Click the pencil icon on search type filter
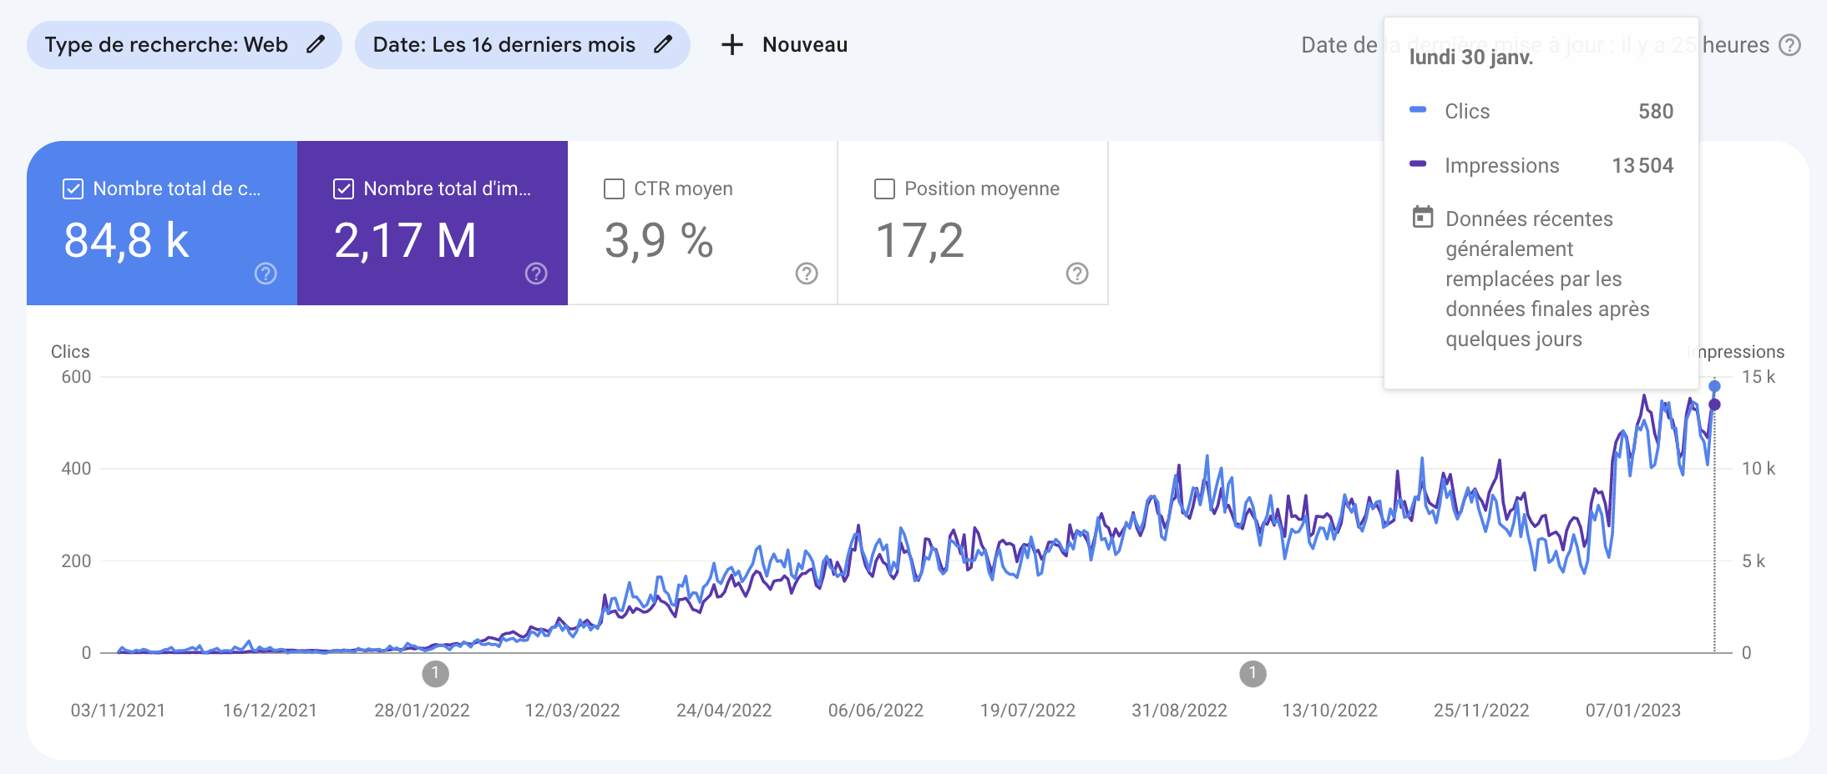The height and width of the screenshot is (774, 1827). click(315, 45)
